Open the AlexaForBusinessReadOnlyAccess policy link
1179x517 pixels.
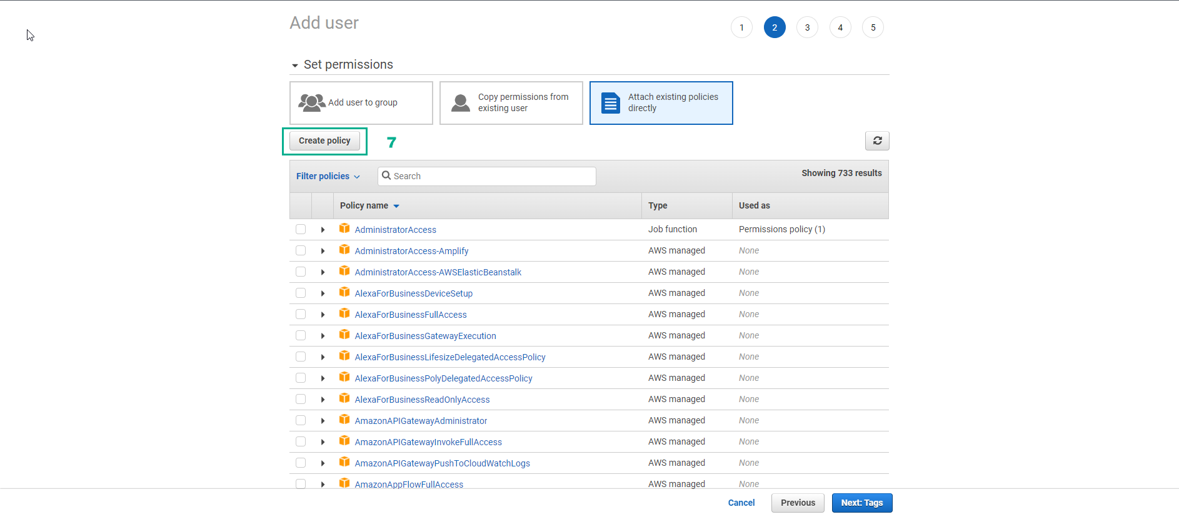422,400
